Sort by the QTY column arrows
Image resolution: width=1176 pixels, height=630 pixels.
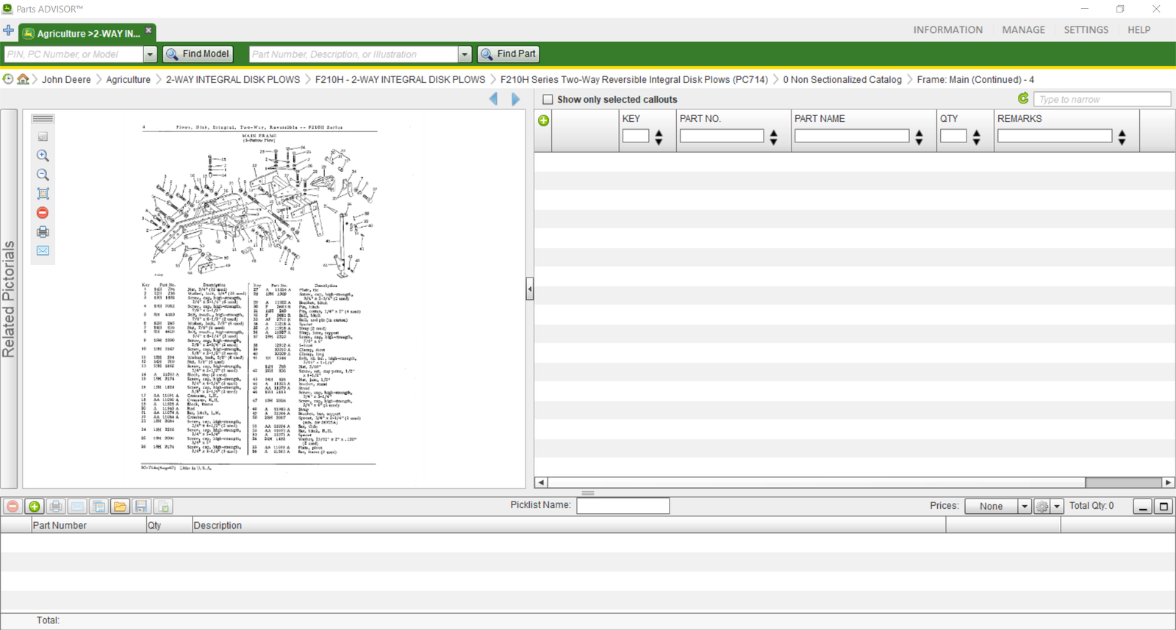pos(976,137)
